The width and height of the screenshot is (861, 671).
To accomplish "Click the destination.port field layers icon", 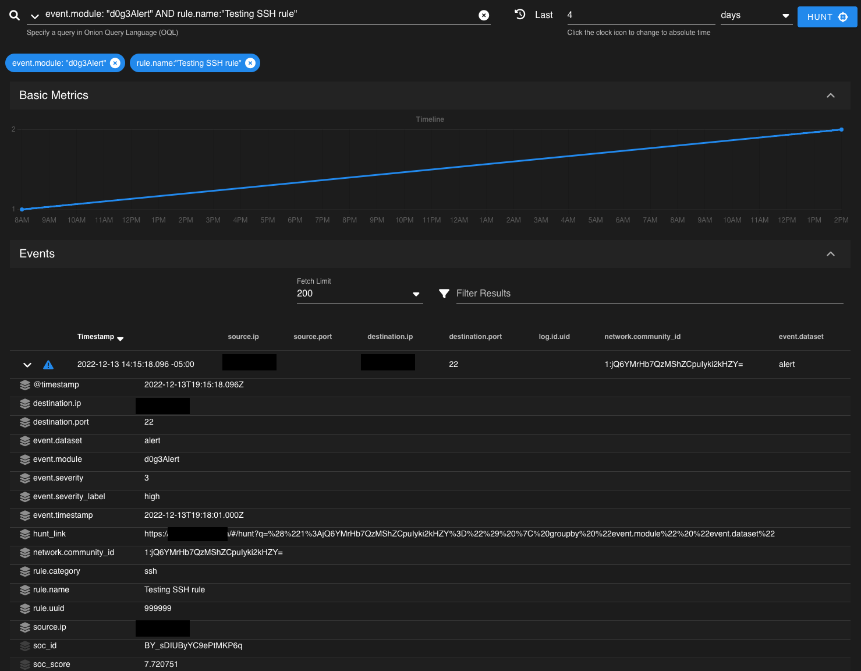I will tap(25, 422).
